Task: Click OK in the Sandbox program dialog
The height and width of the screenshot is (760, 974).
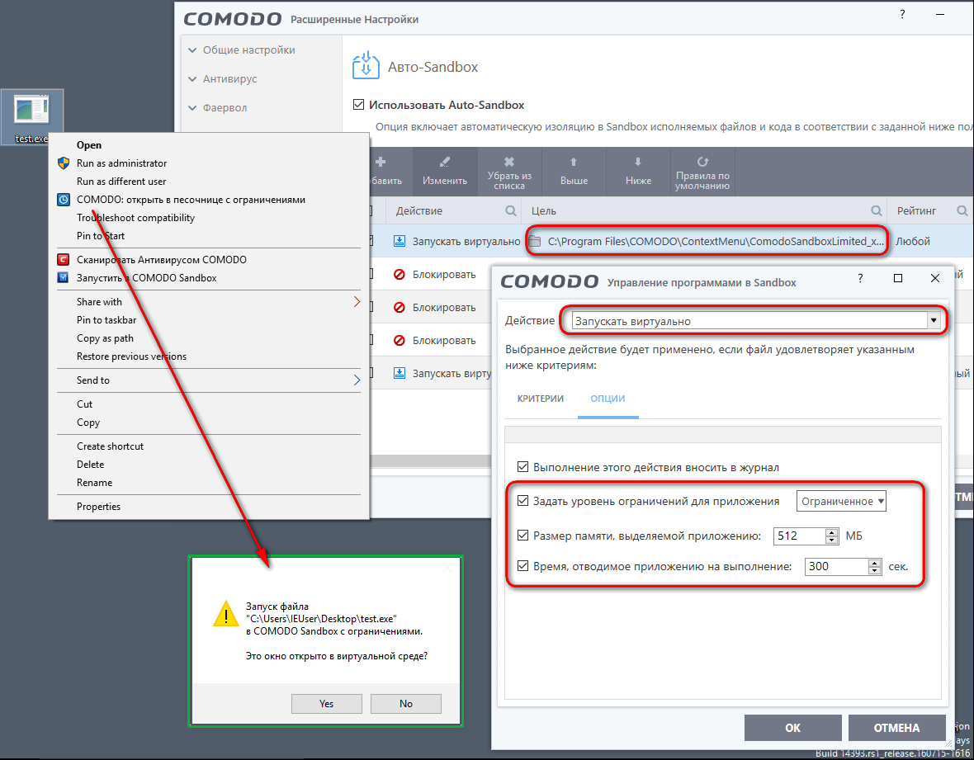Action: [792, 728]
